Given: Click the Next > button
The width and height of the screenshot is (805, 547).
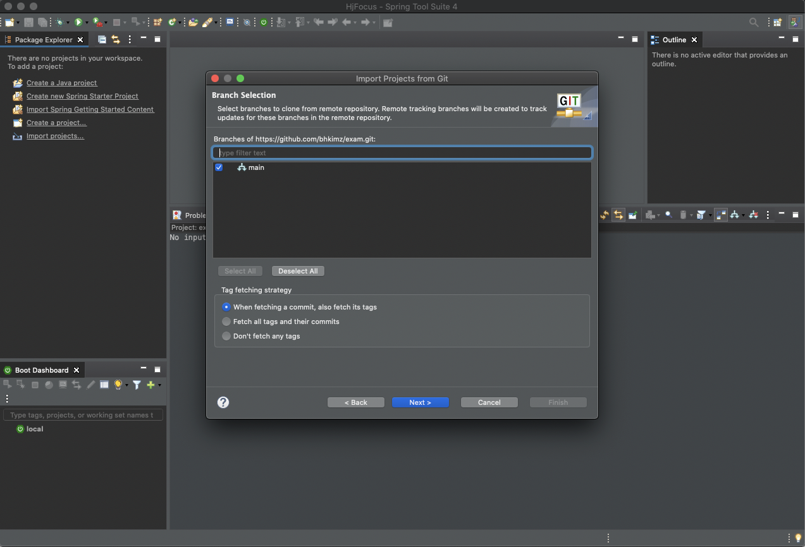Looking at the screenshot, I should pos(421,402).
